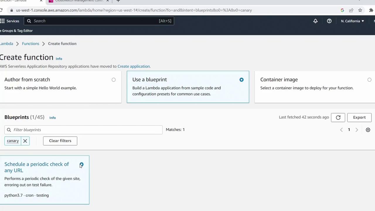The height and width of the screenshot is (211, 375).
Task: Click the 'python3.7 · cron · testing' tags
Action: click(x=27, y=195)
